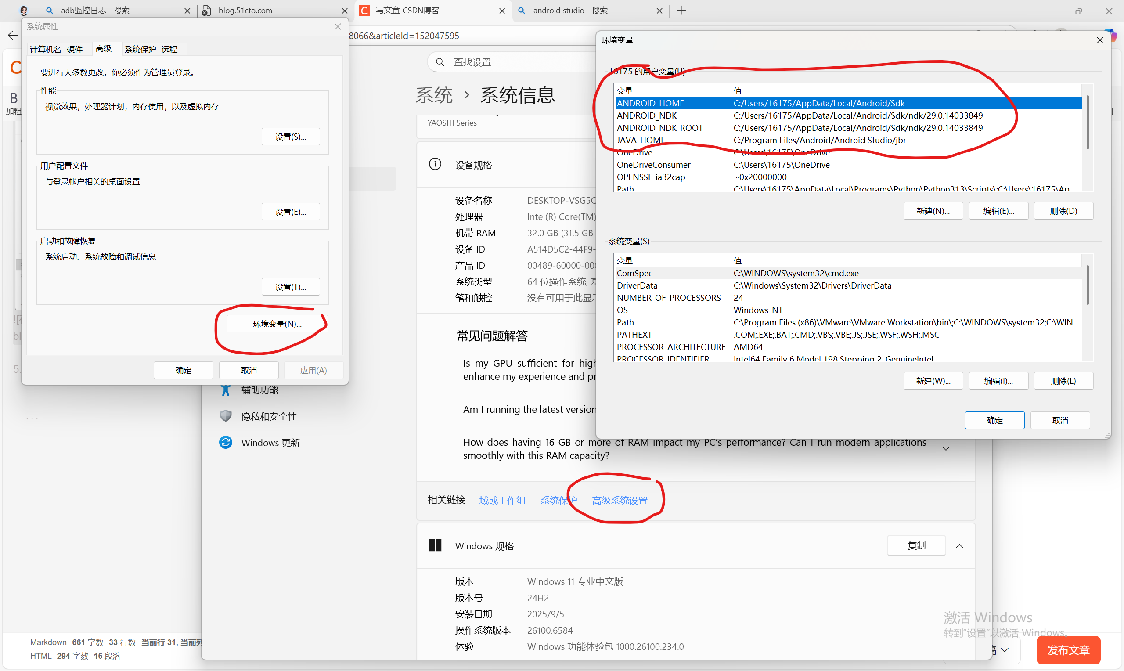Click 设置(S)... under 性能
The height and width of the screenshot is (671, 1124).
coord(291,137)
